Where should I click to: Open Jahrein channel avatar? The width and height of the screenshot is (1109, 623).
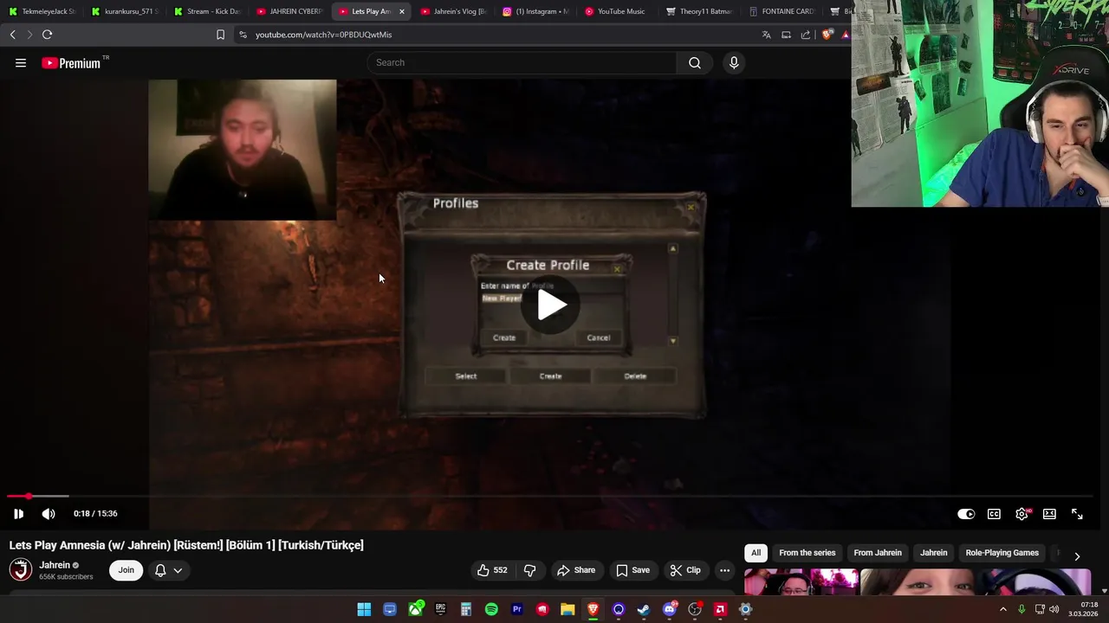pyautogui.click(x=21, y=569)
